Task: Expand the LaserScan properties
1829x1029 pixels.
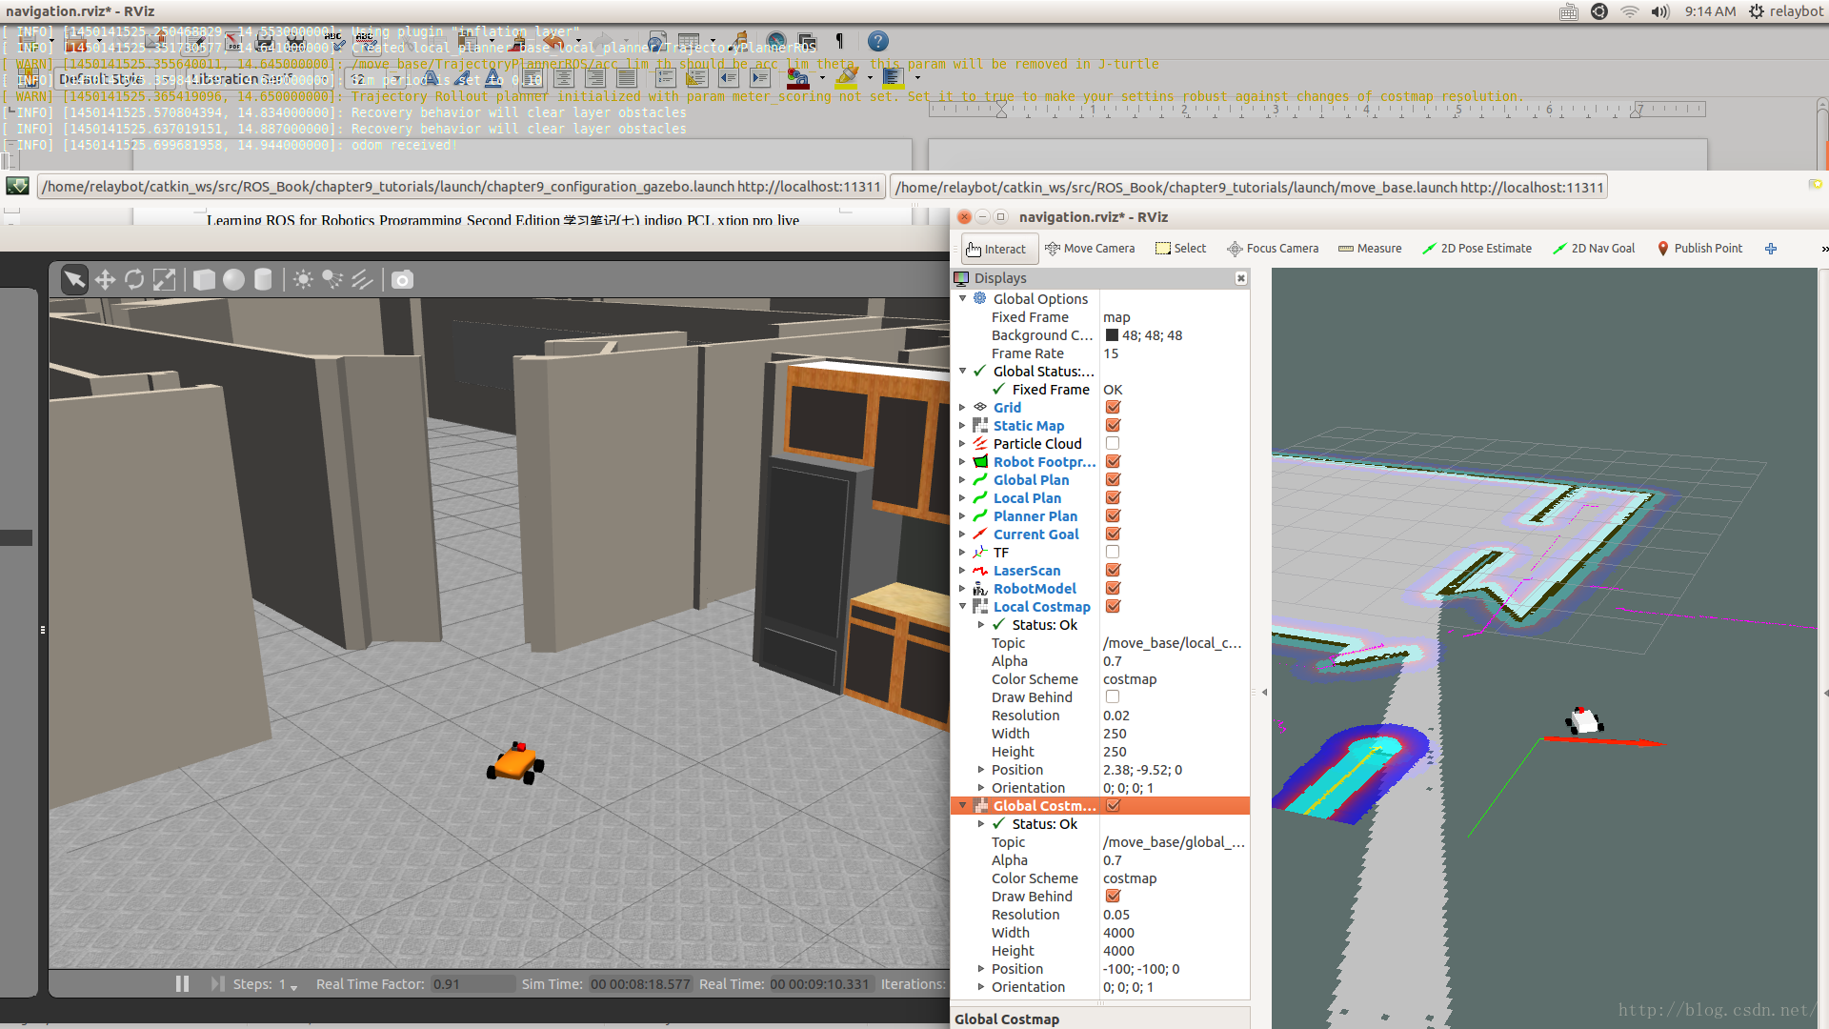Action: 963,571
